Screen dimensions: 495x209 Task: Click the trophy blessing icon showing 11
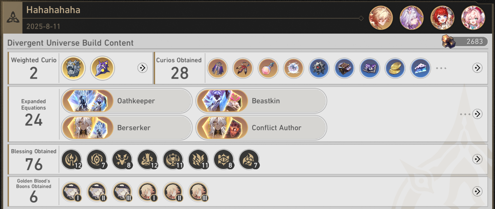(173, 159)
